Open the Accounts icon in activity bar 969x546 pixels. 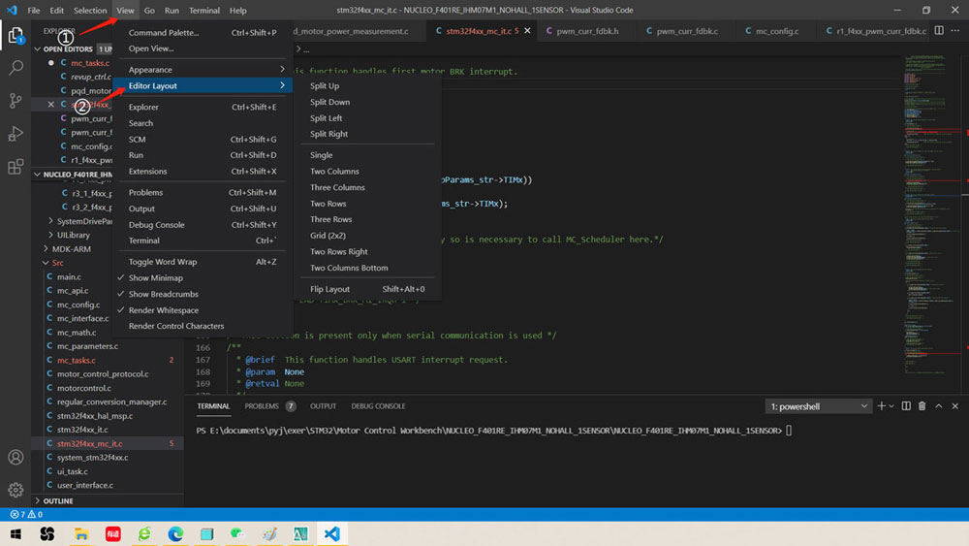click(x=16, y=457)
